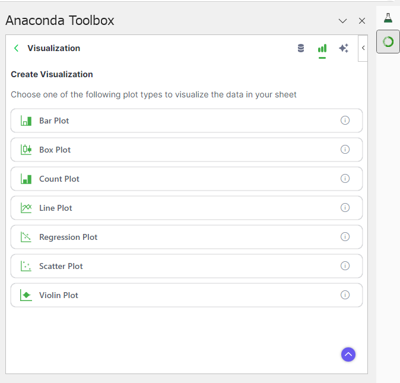
Task: Show info for Bar Plot
Action: click(x=345, y=120)
